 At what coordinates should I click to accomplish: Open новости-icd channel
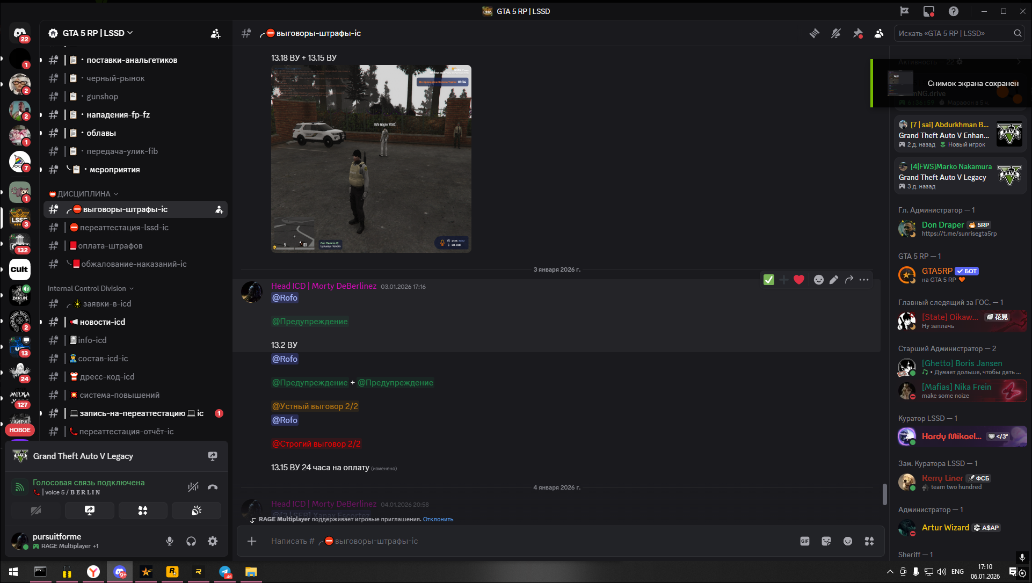click(102, 322)
